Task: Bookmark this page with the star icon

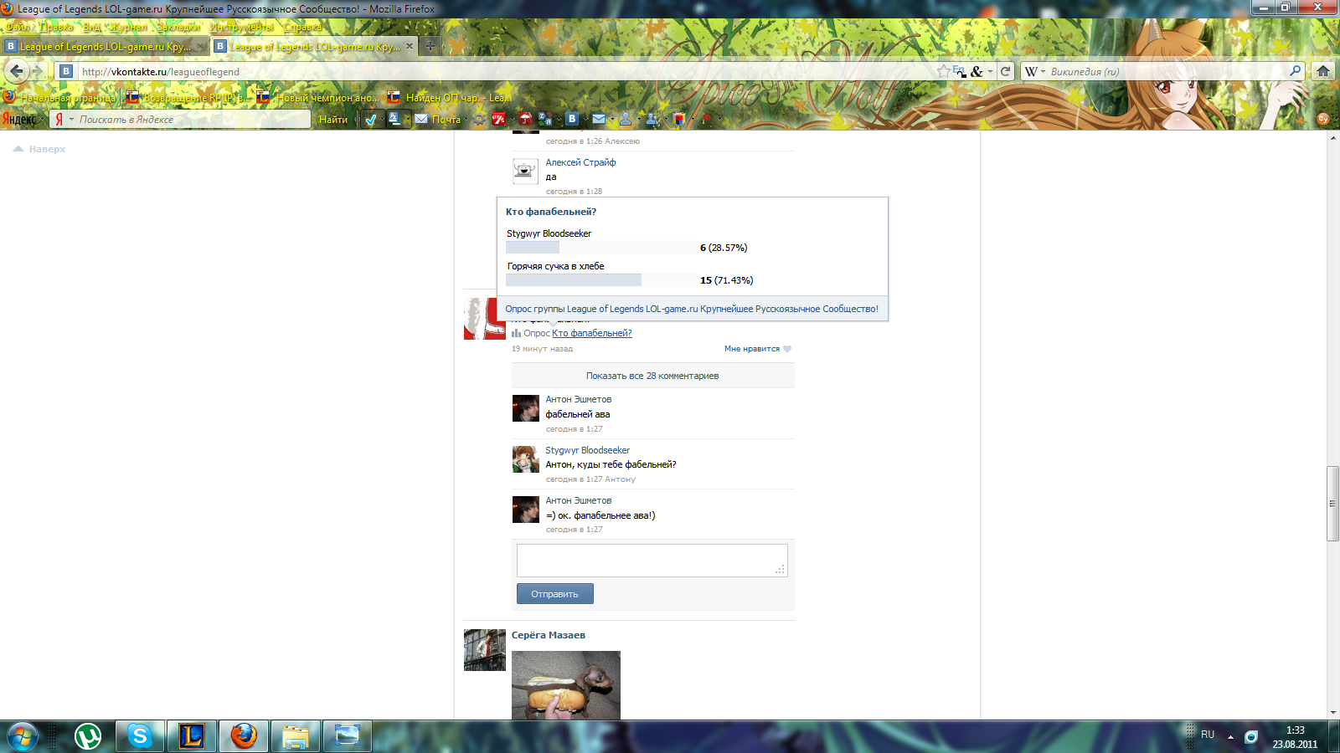Action: pos(944,71)
